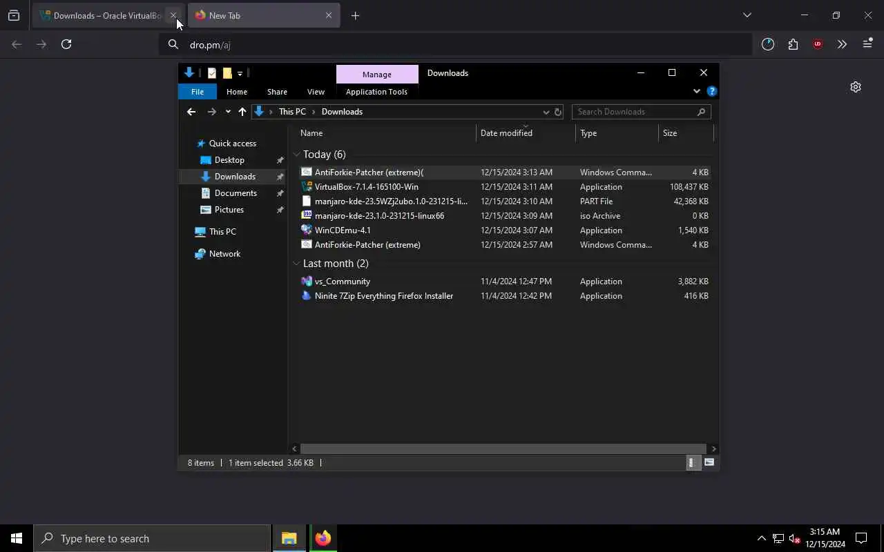Click the uBlock Origin toolbar icon
The width and height of the screenshot is (884, 552).
[818, 44]
